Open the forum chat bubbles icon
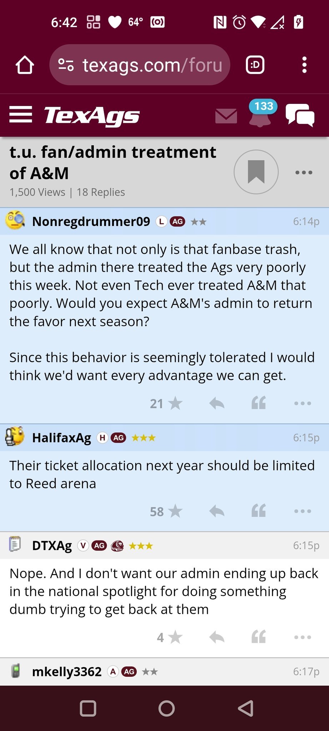 coord(300,115)
